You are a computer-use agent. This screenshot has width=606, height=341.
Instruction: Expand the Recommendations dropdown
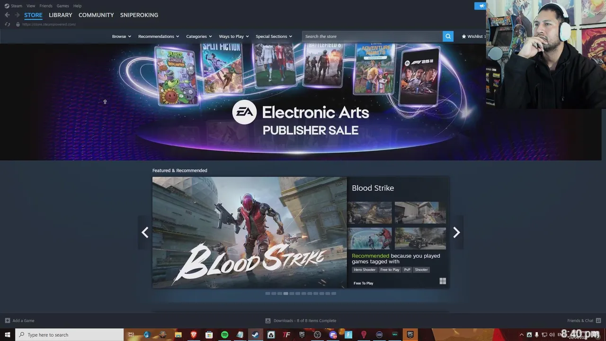159,36
